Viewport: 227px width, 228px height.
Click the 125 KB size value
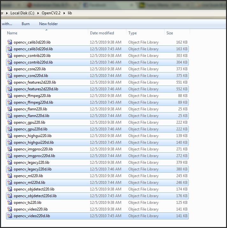coord(182,203)
